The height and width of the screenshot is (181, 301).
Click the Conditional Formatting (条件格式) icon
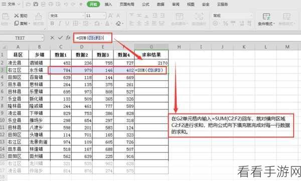[266, 16]
